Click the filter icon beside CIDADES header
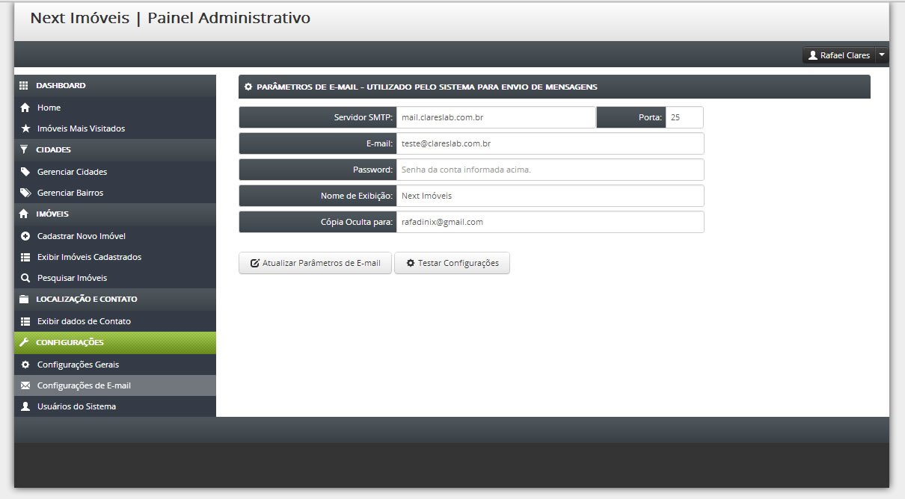Image resolution: width=905 pixels, height=499 pixels. click(24, 149)
